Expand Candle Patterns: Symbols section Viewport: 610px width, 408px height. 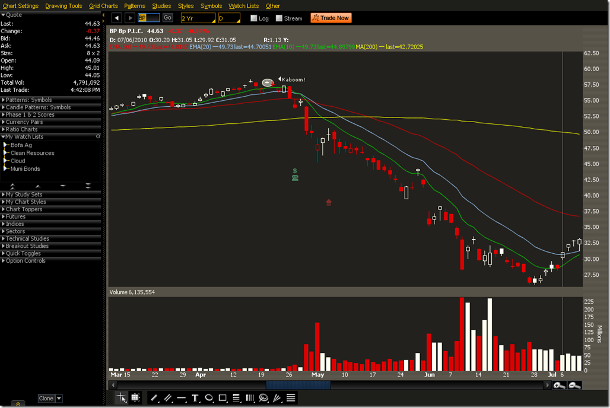coord(50,107)
